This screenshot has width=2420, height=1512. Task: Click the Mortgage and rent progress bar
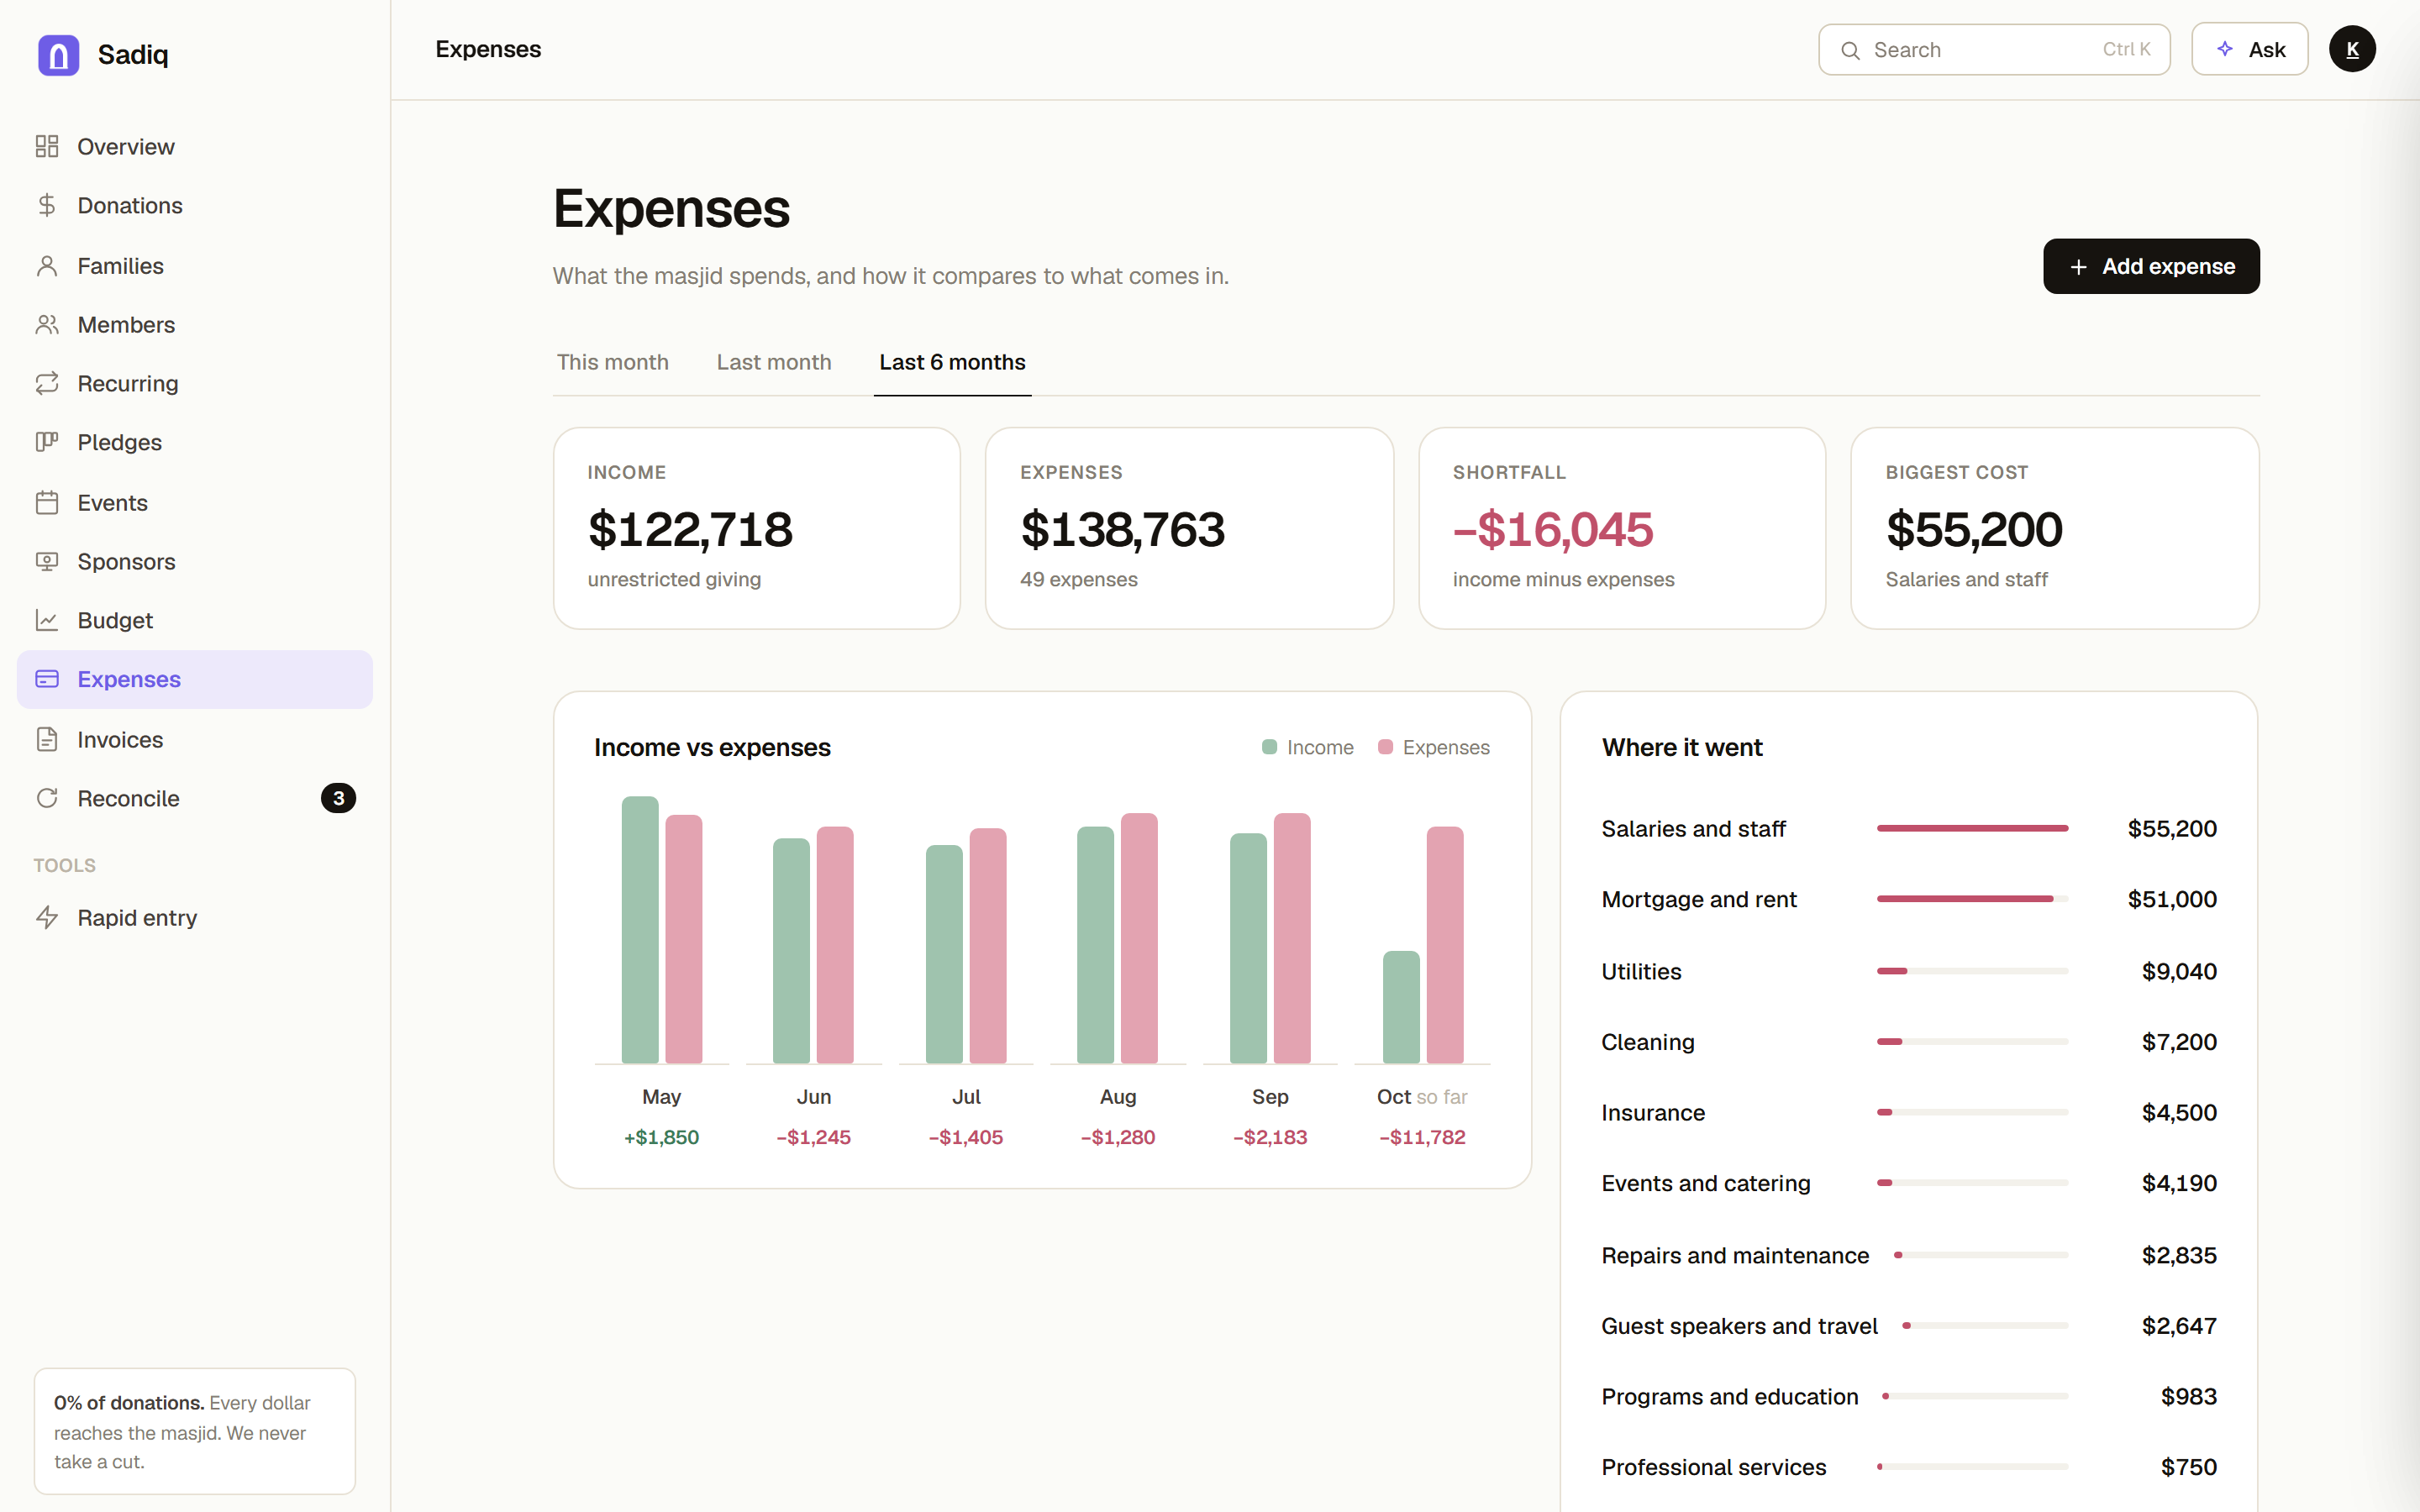tap(1972, 899)
